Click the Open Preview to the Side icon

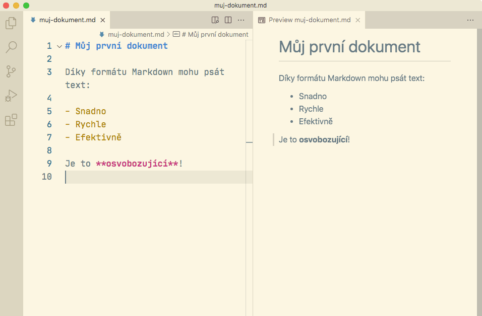click(x=215, y=20)
